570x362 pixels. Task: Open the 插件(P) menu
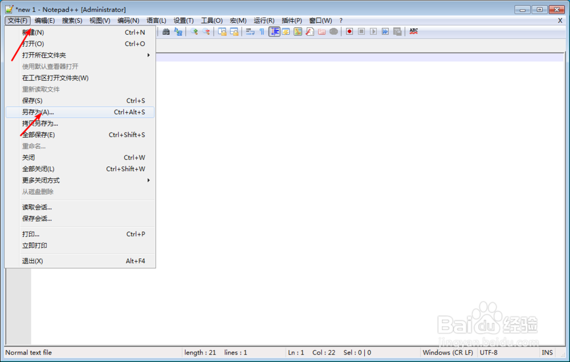[x=292, y=20]
